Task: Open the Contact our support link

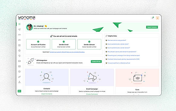Action: pyautogui.click(x=67, y=52)
